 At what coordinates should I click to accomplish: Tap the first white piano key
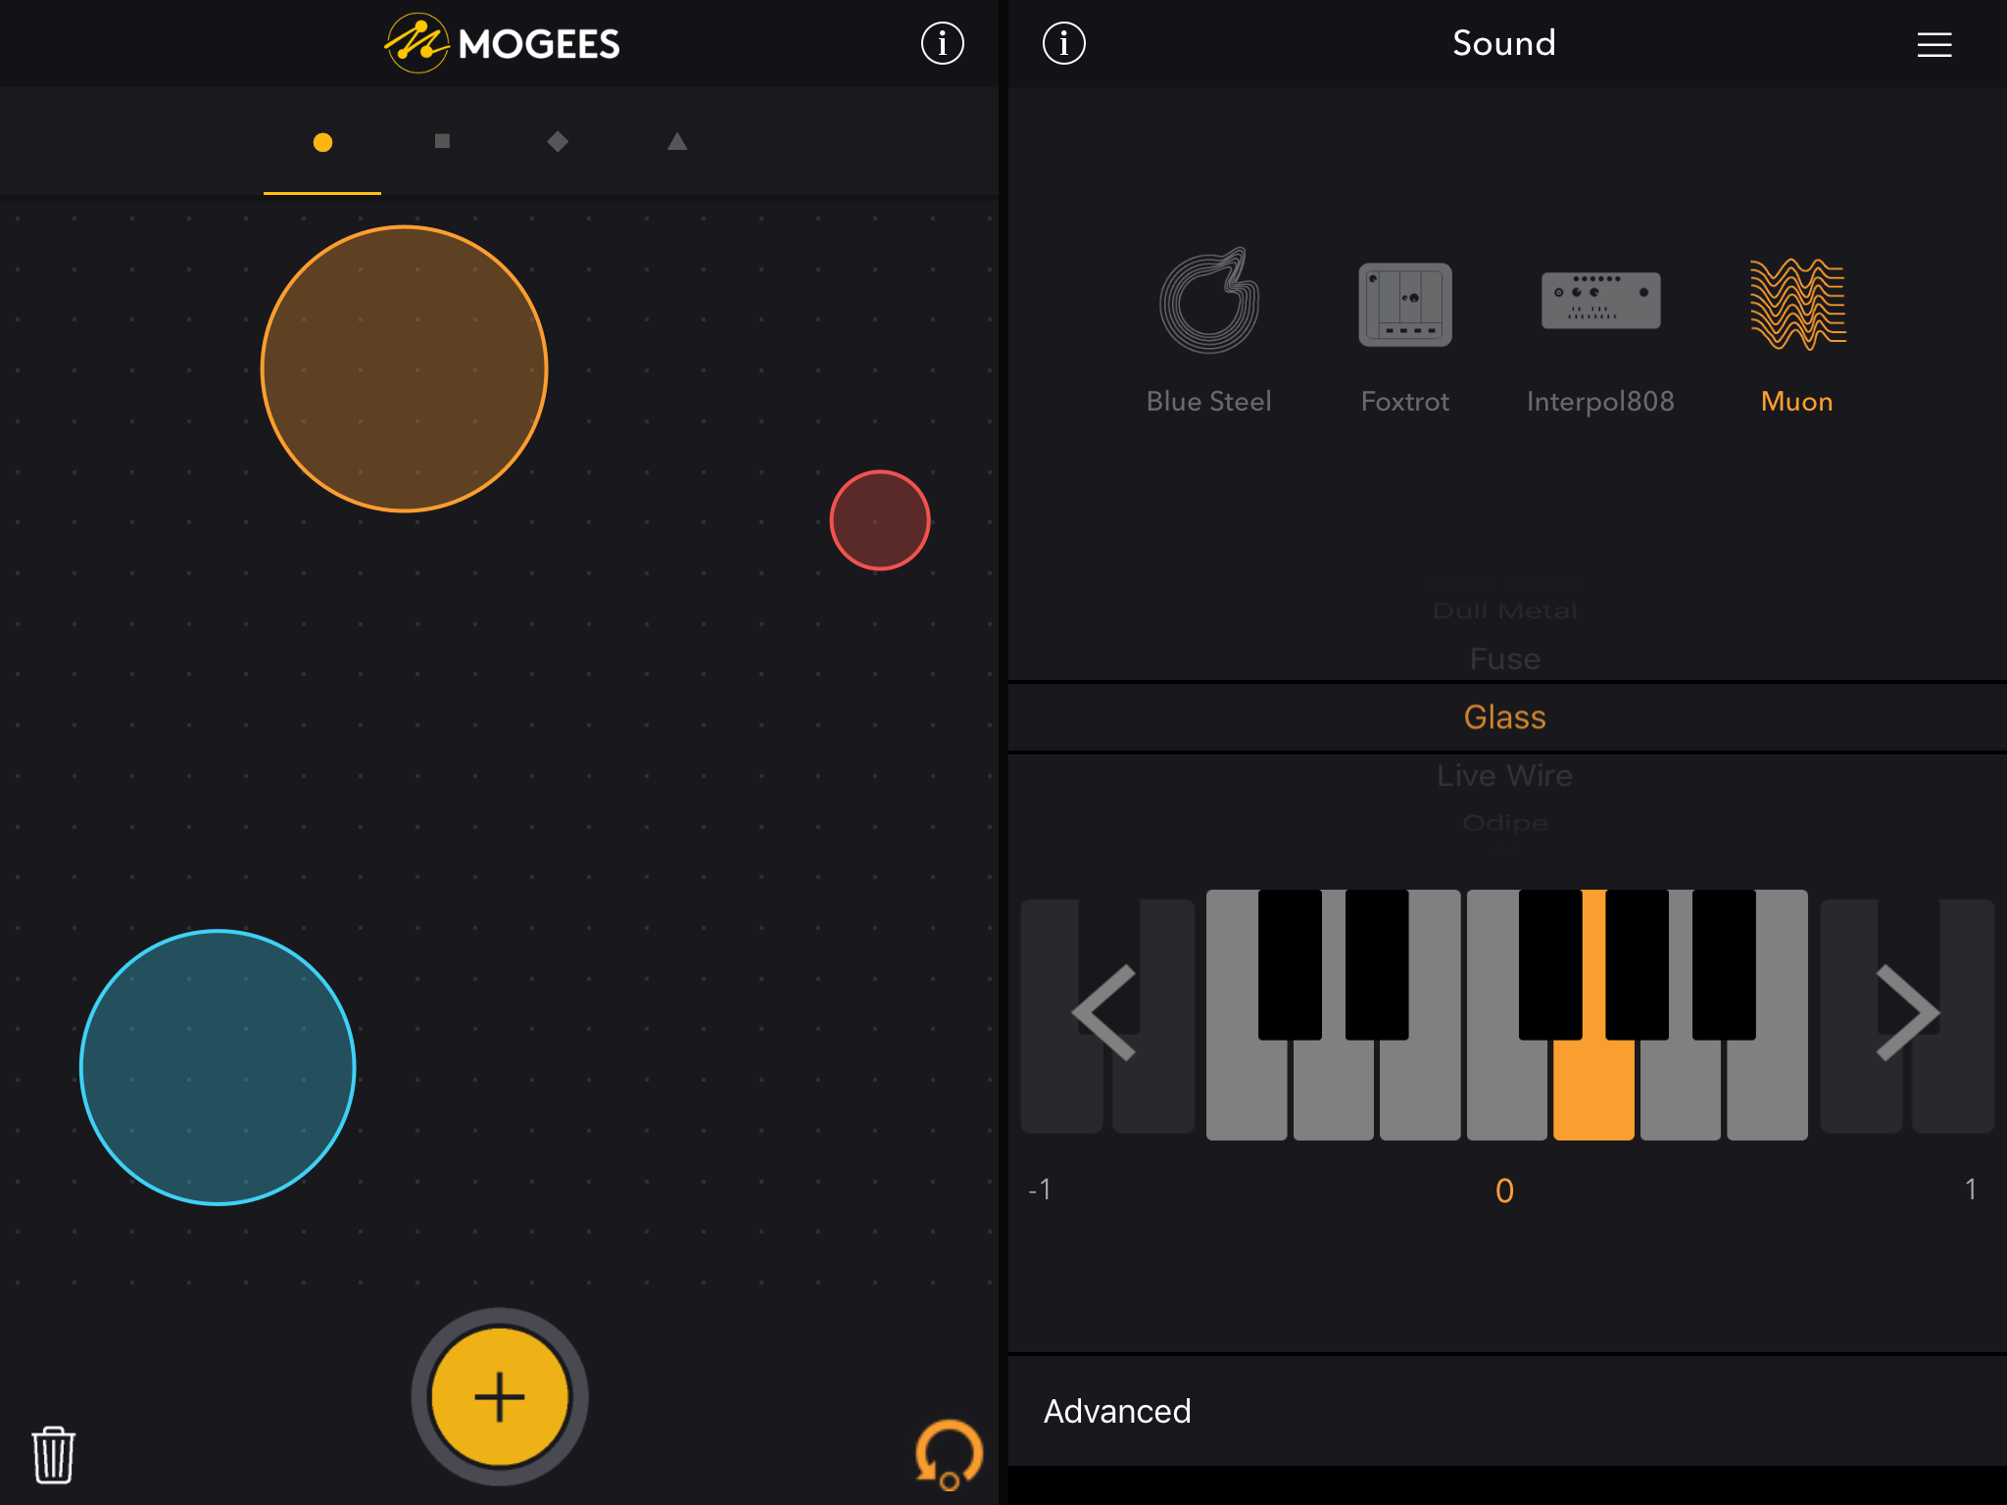click(1247, 1088)
